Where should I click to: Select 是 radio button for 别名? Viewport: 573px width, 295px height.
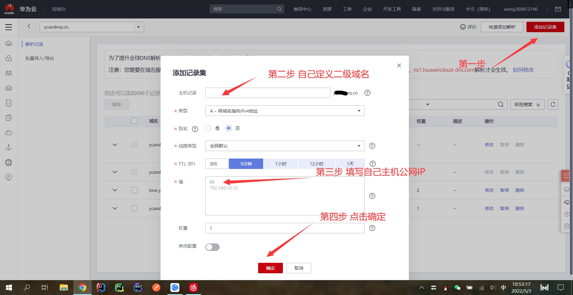[208, 128]
